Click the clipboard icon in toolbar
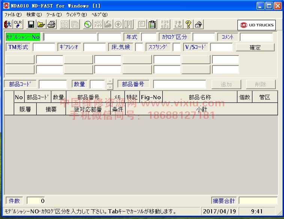The width and height of the screenshot is (284, 219). [152, 25]
